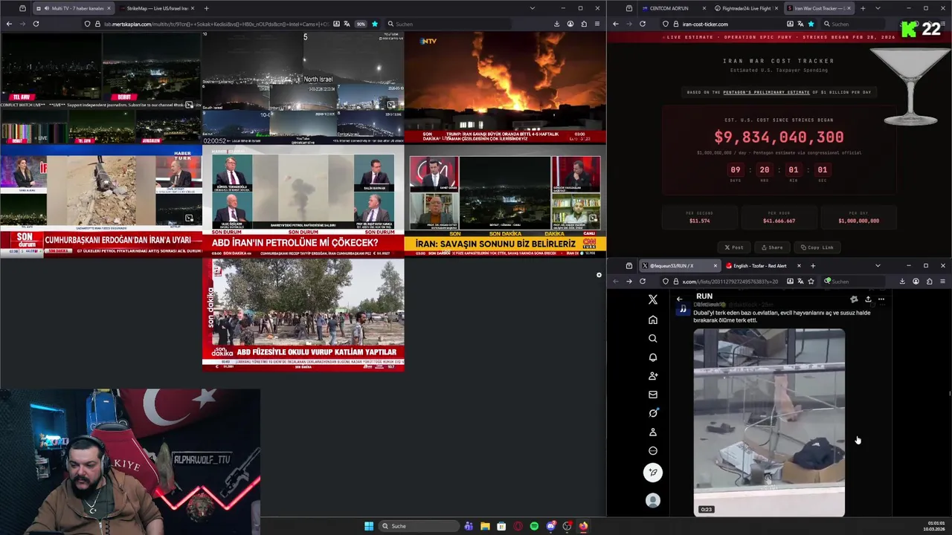The width and height of the screenshot is (952, 535).
Task: Bookmark star in iran-cost-ticker address bar
Action: tap(811, 24)
